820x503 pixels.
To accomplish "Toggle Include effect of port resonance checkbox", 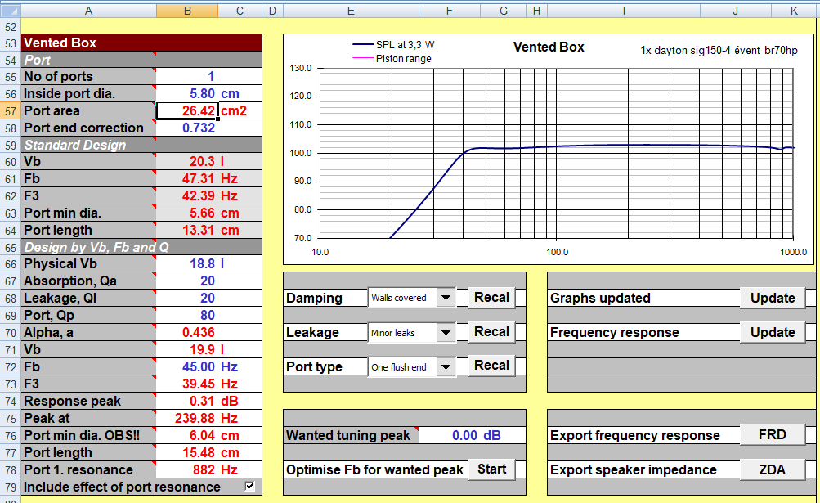I will 250,487.
